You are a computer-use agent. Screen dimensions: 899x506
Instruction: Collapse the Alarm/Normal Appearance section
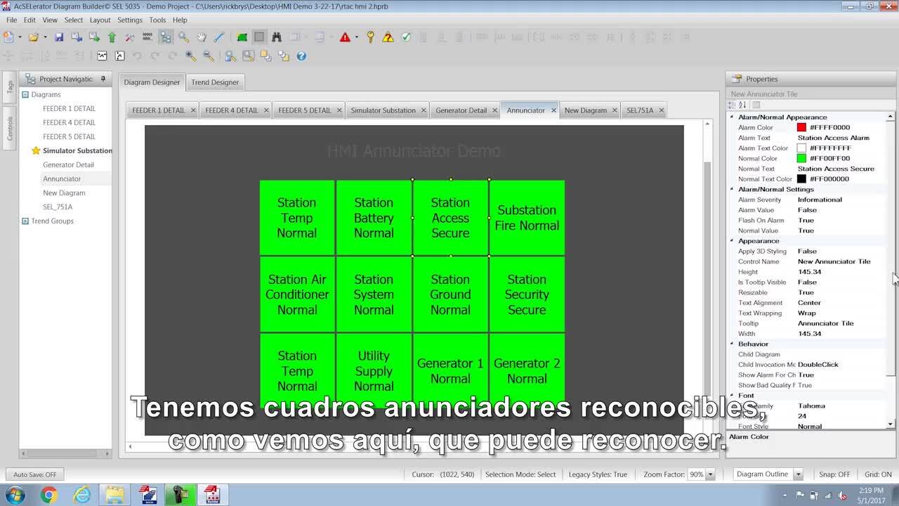pos(732,117)
